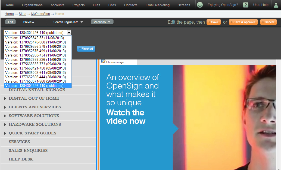
Task: Click the blue Finished button
Action: click(86, 49)
